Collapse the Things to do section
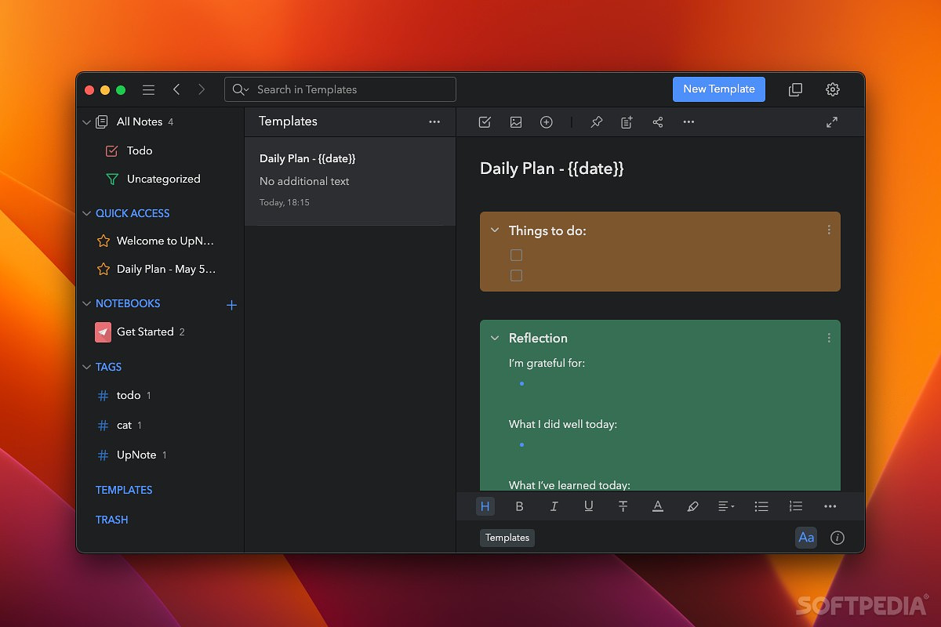 495,230
